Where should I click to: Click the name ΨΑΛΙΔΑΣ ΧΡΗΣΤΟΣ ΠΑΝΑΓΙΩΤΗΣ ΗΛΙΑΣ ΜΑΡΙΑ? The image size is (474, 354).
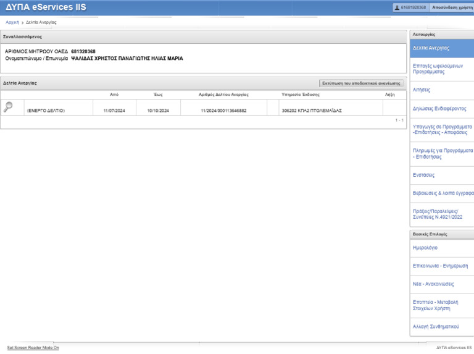(127, 59)
